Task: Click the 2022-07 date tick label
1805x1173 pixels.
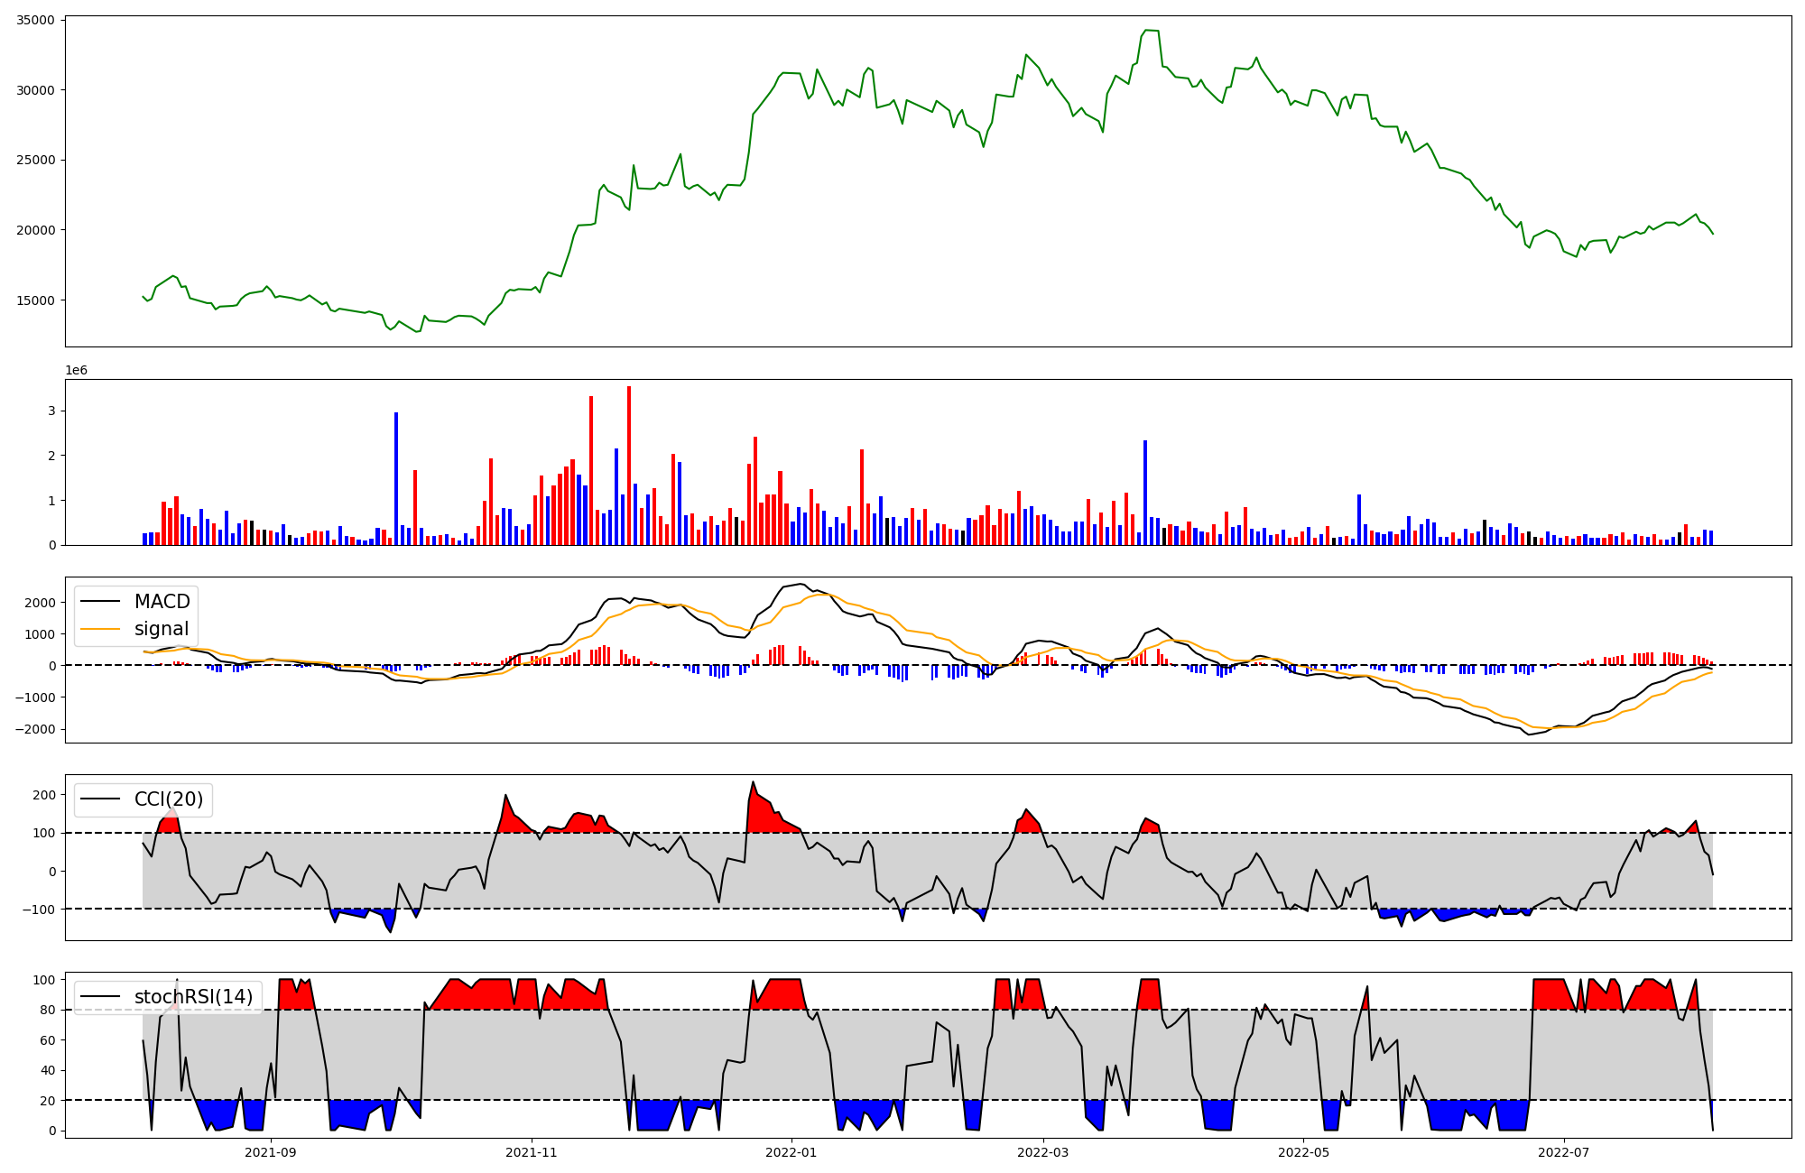Action: pos(1563,1152)
